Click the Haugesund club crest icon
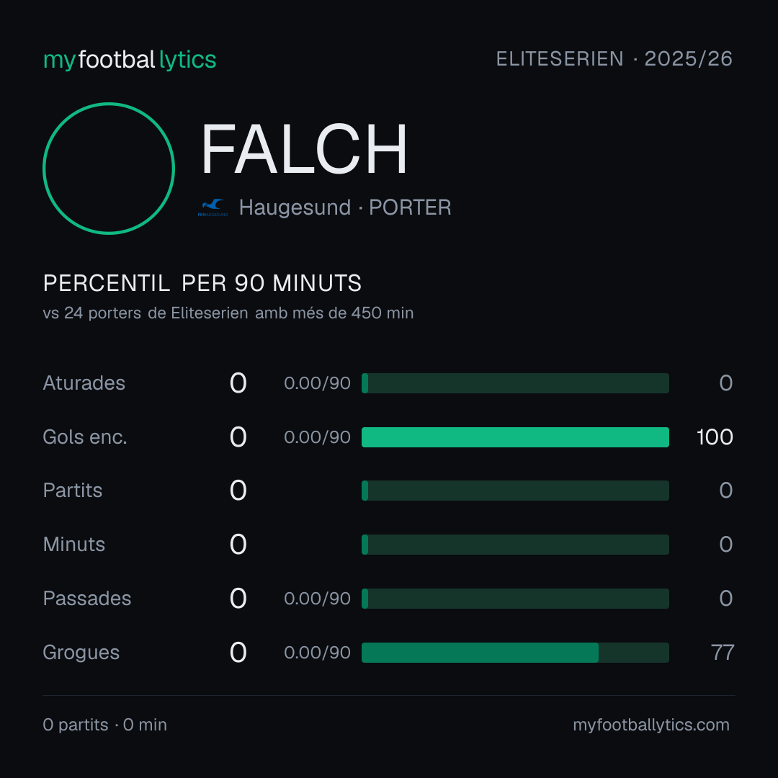Image resolution: width=778 pixels, height=778 pixels. [x=213, y=207]
